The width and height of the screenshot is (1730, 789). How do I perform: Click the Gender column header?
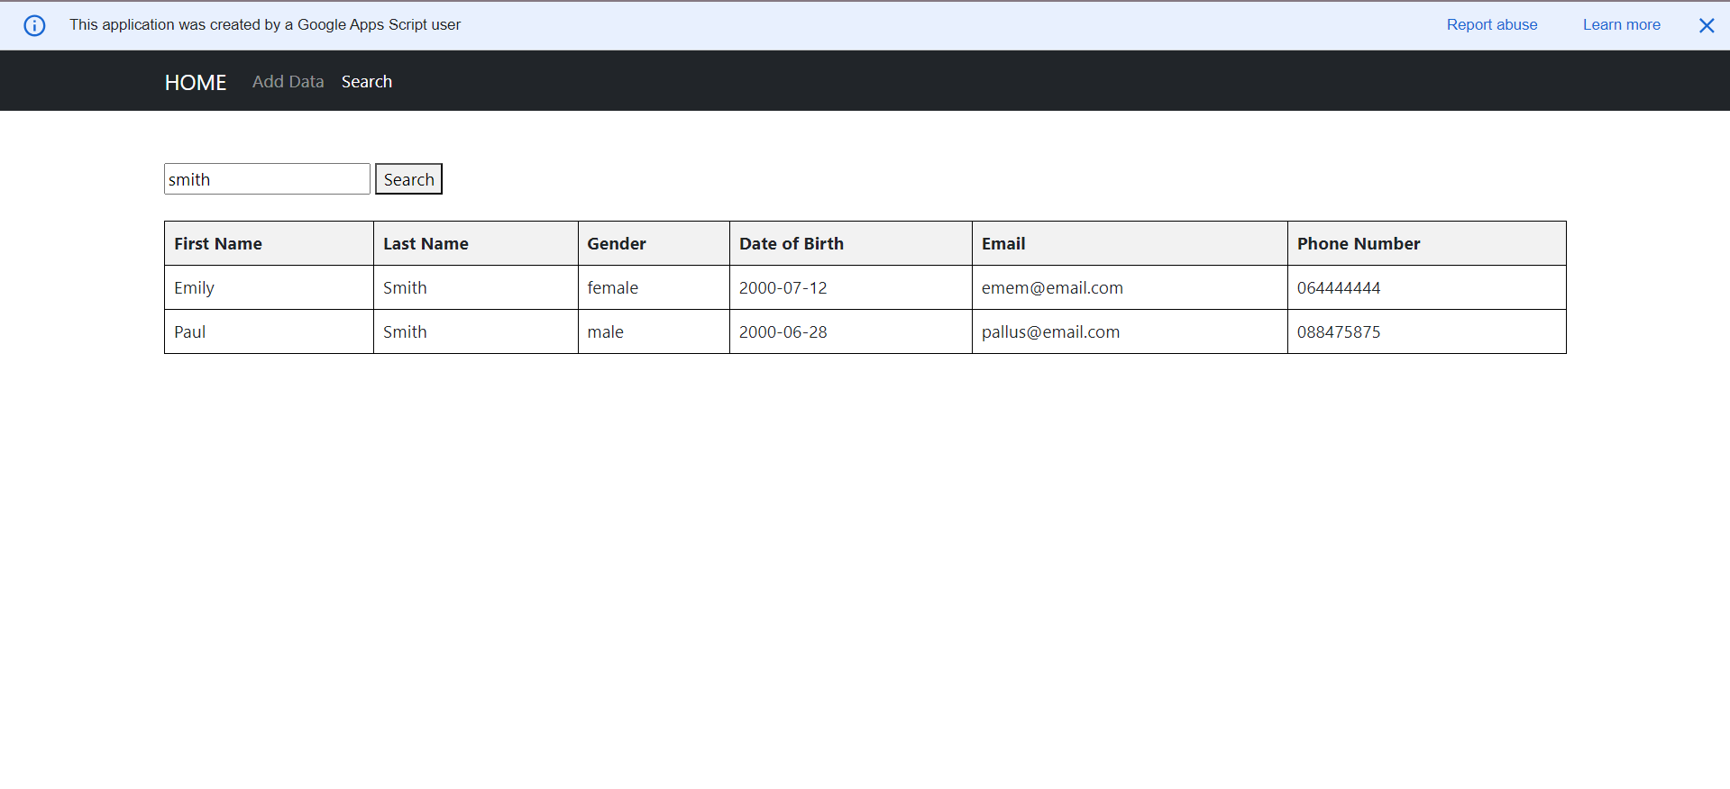click(617, 244)
